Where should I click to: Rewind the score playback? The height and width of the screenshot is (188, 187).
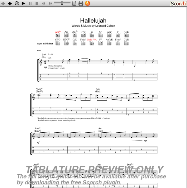44,3
